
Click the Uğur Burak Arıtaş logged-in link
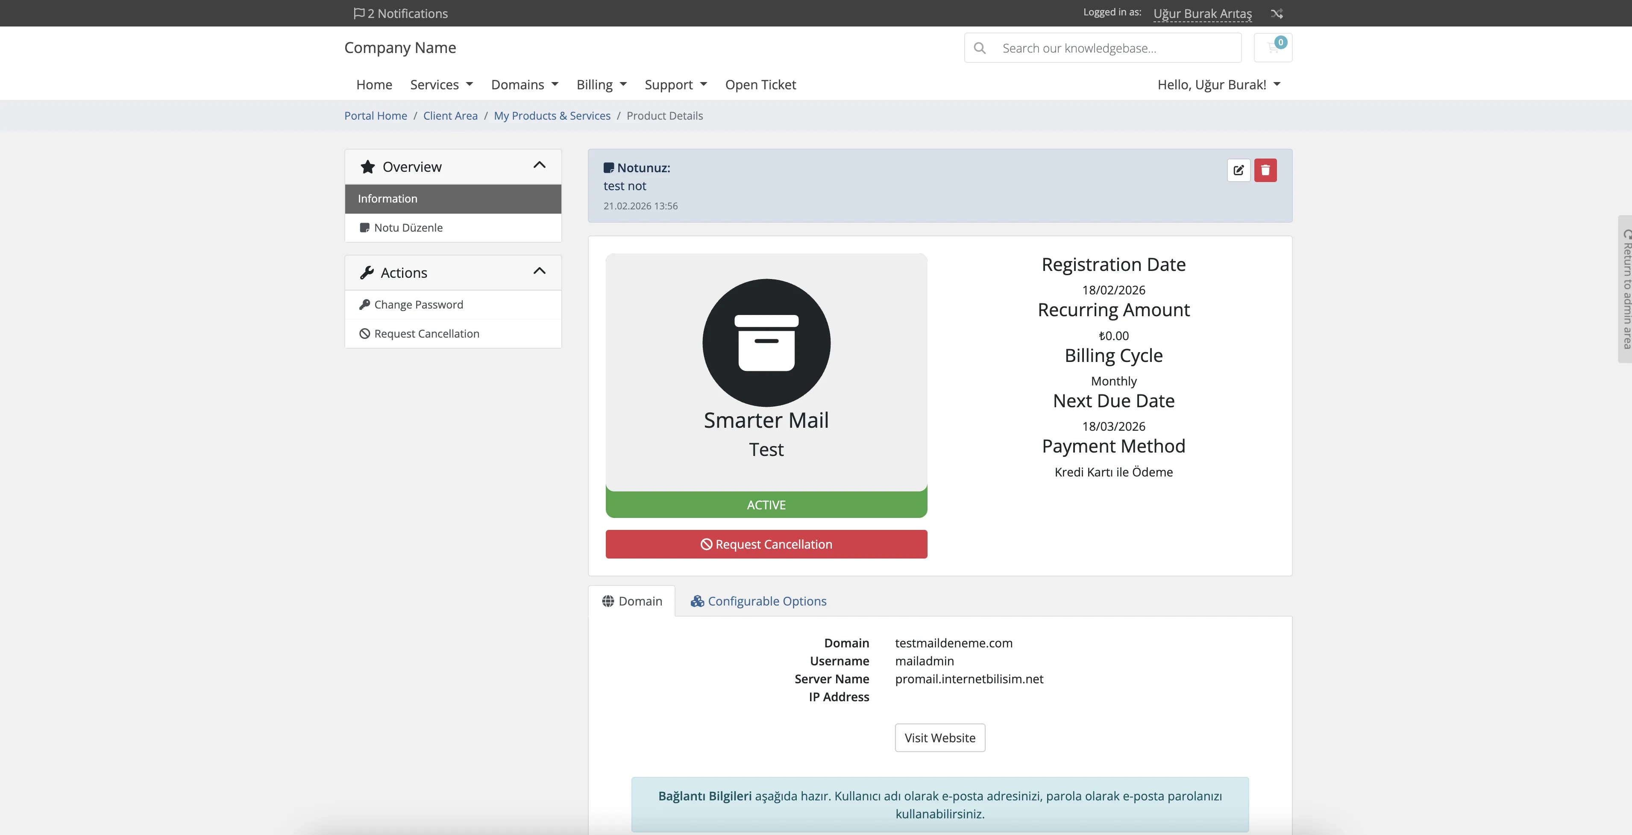coord(1203,13)
